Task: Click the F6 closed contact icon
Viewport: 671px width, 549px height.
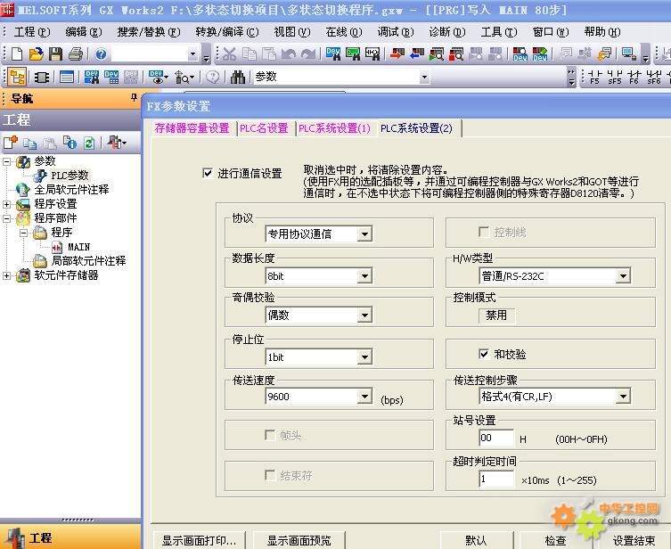Action: pos(634,77)
